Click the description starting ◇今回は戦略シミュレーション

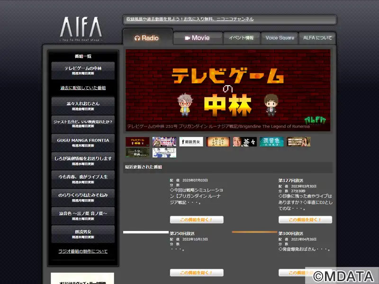point(197,196)
